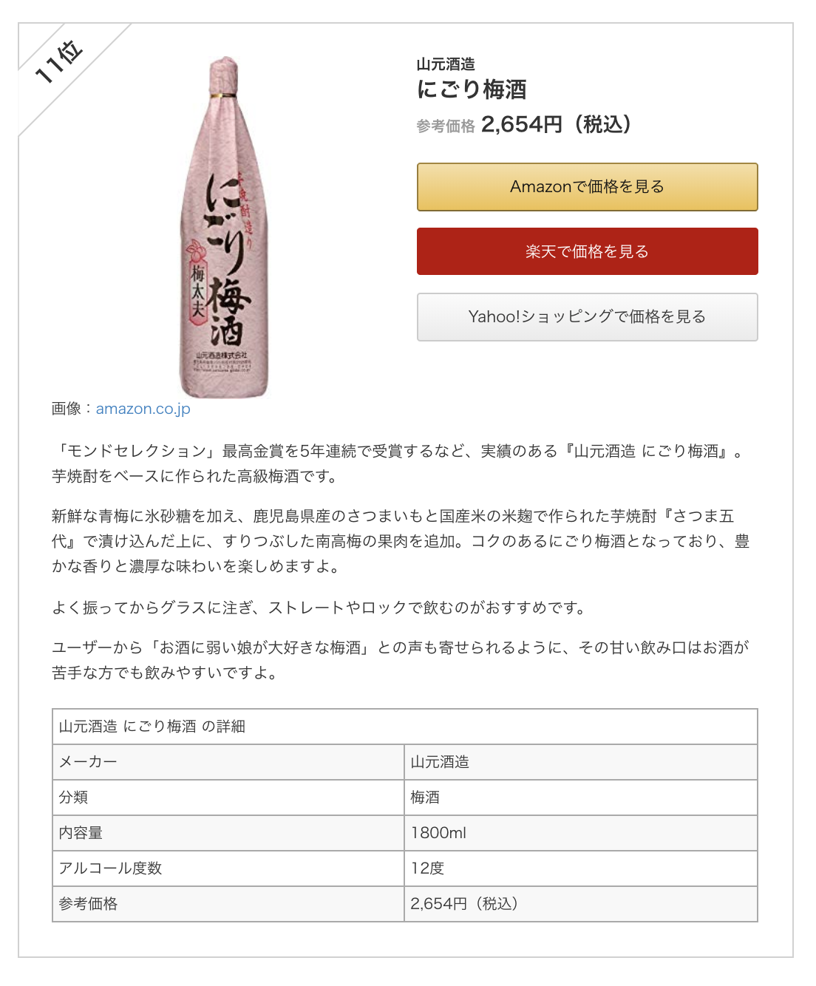Image resolution: width=816 pixels, height=986 pixels.
Task: Click the 山元酒造 value in maker row
Action: 581,762
